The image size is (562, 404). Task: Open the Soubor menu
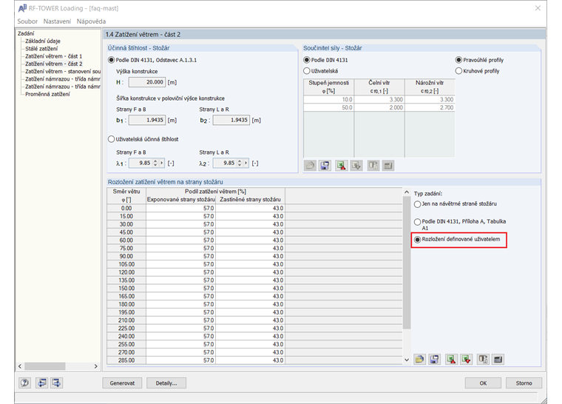(x=27, y=21)
